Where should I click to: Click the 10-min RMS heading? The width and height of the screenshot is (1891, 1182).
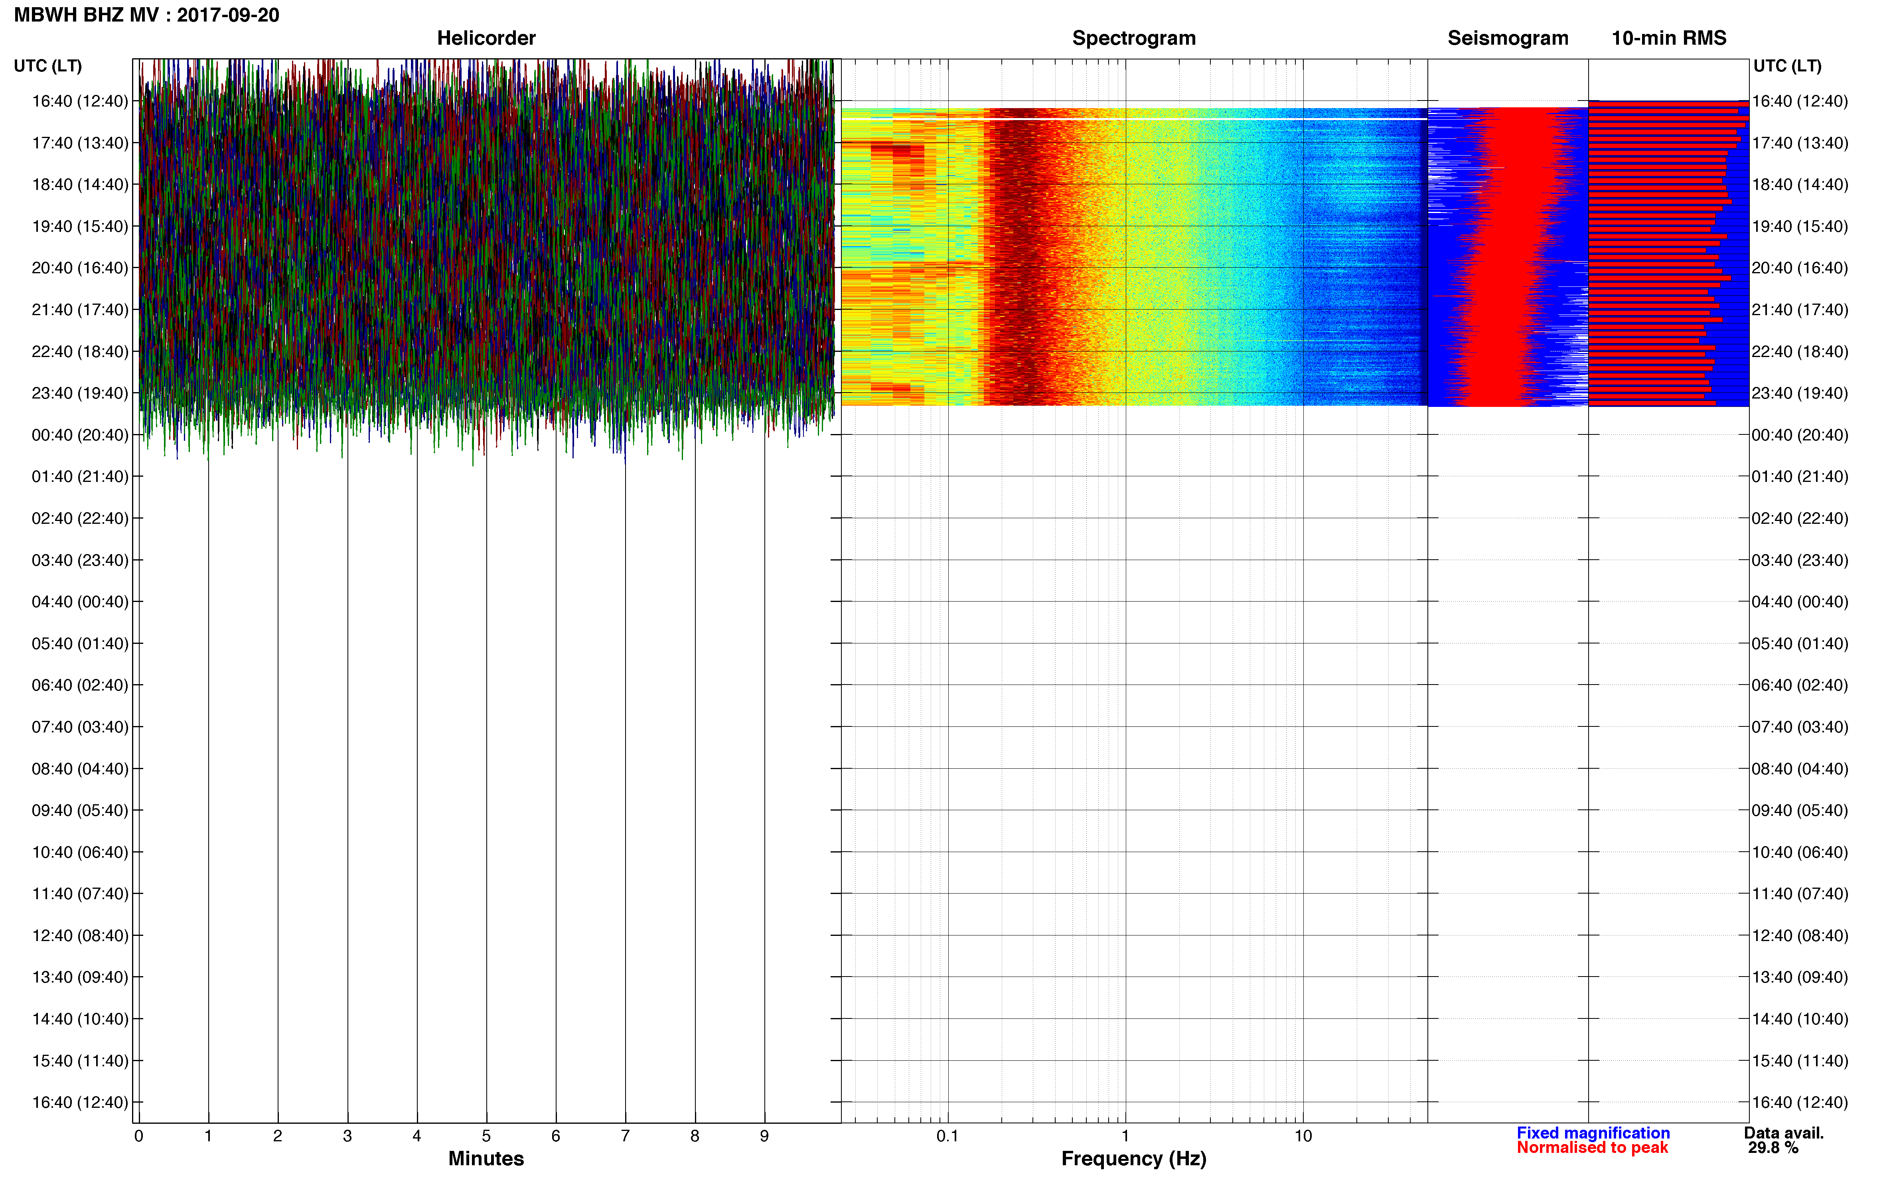[x=1669, y=38]
